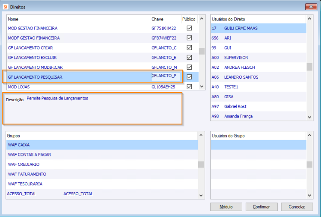
Task: Click up arrow in Usuários do Direito scrollbar
Action: pyautogui.click(x=309, y=19)
